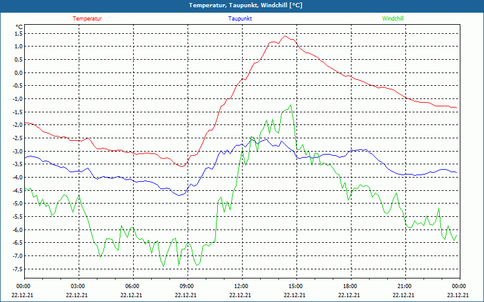Click the 06:00 time label
This screenshot has height=302, width=484.
pyautogui.click(x=132, y=286)
